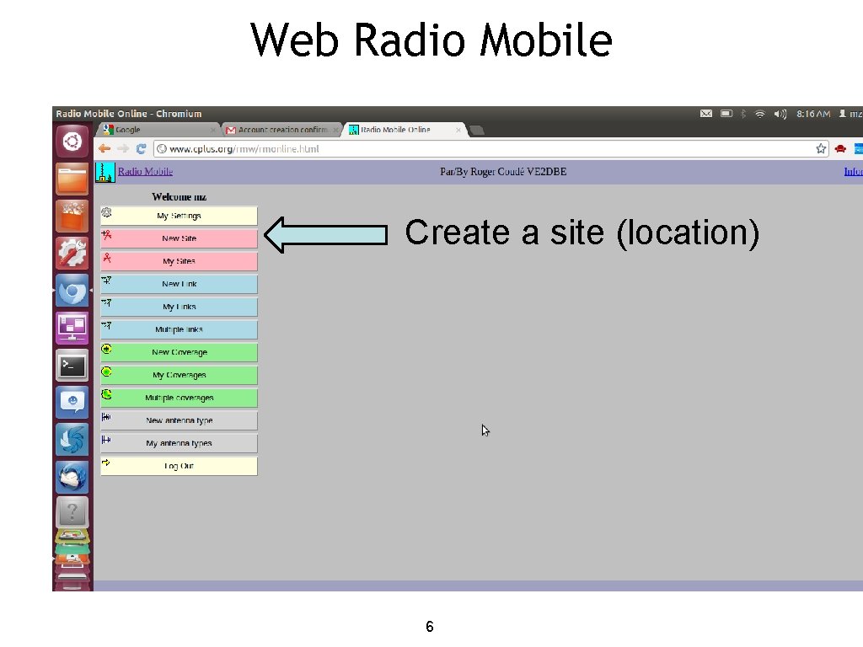Click the 'Par/By Roger Coudé VE2DBE' text
This screenshot has width=863, height=647.
click(503, 172)
